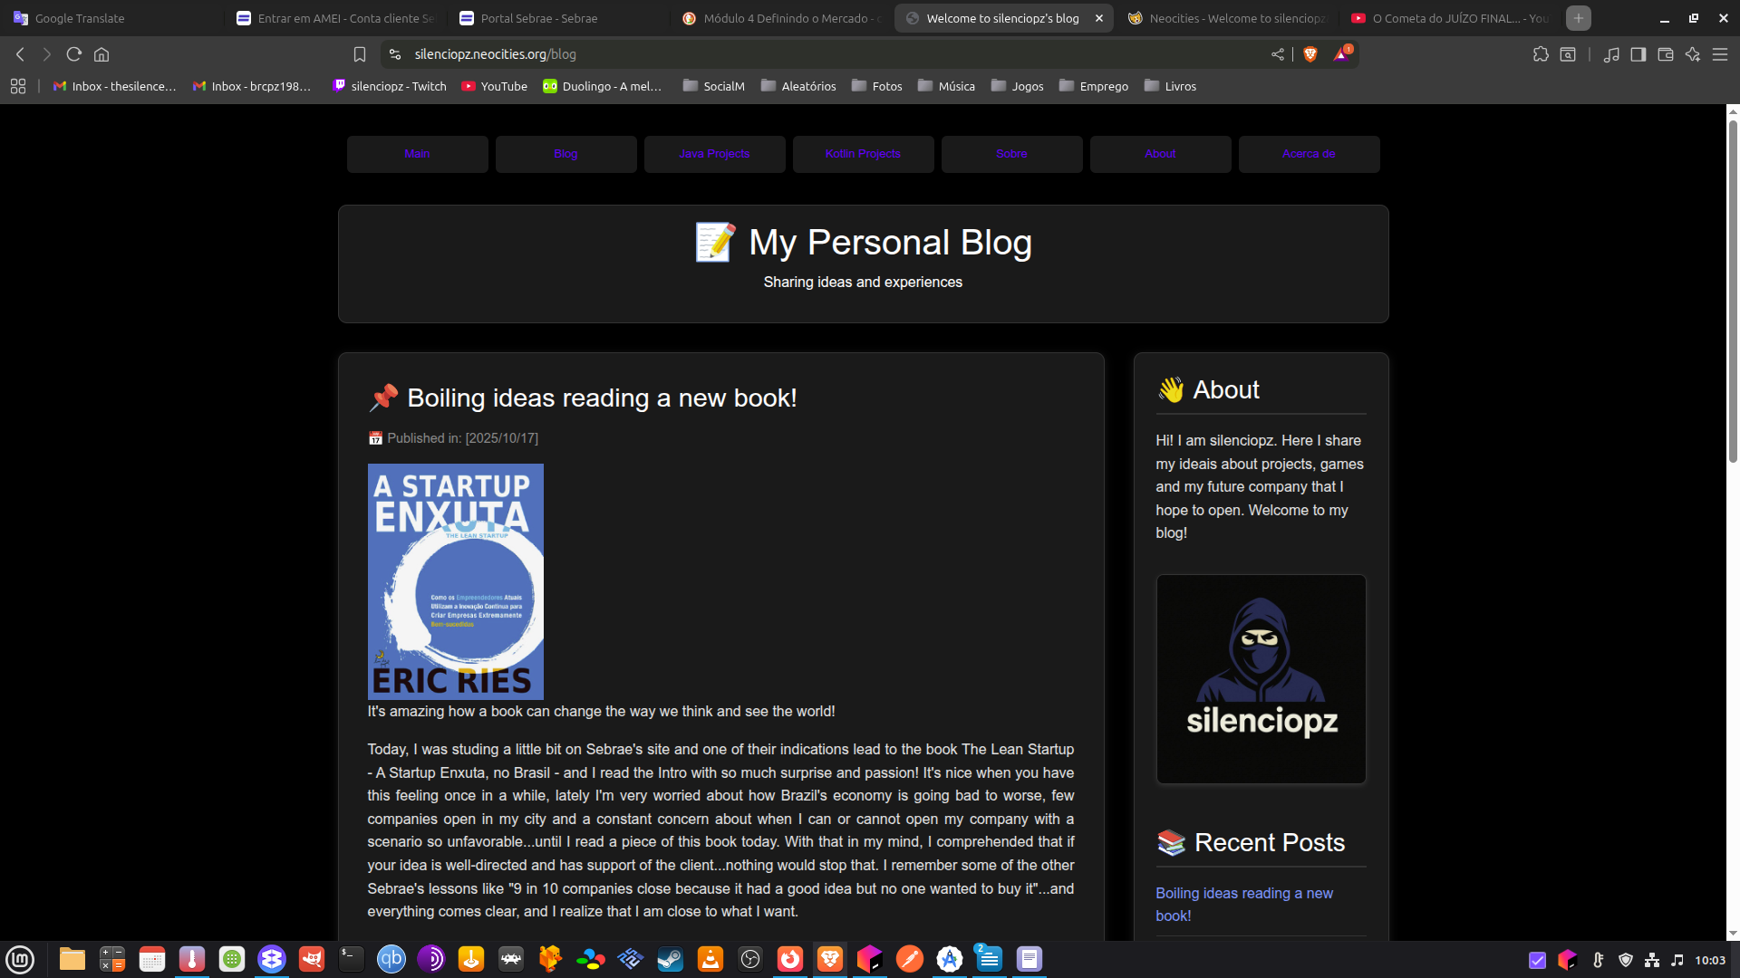Expand the Emprego bookmarks folder
This screenshot has width=1740, height=978.
click(x=1094, y=86)
